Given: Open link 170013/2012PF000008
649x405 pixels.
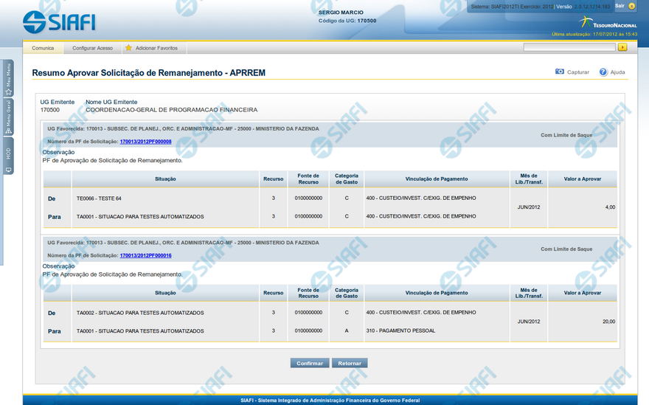Looking at the screenshot, I should click(145, 142).
